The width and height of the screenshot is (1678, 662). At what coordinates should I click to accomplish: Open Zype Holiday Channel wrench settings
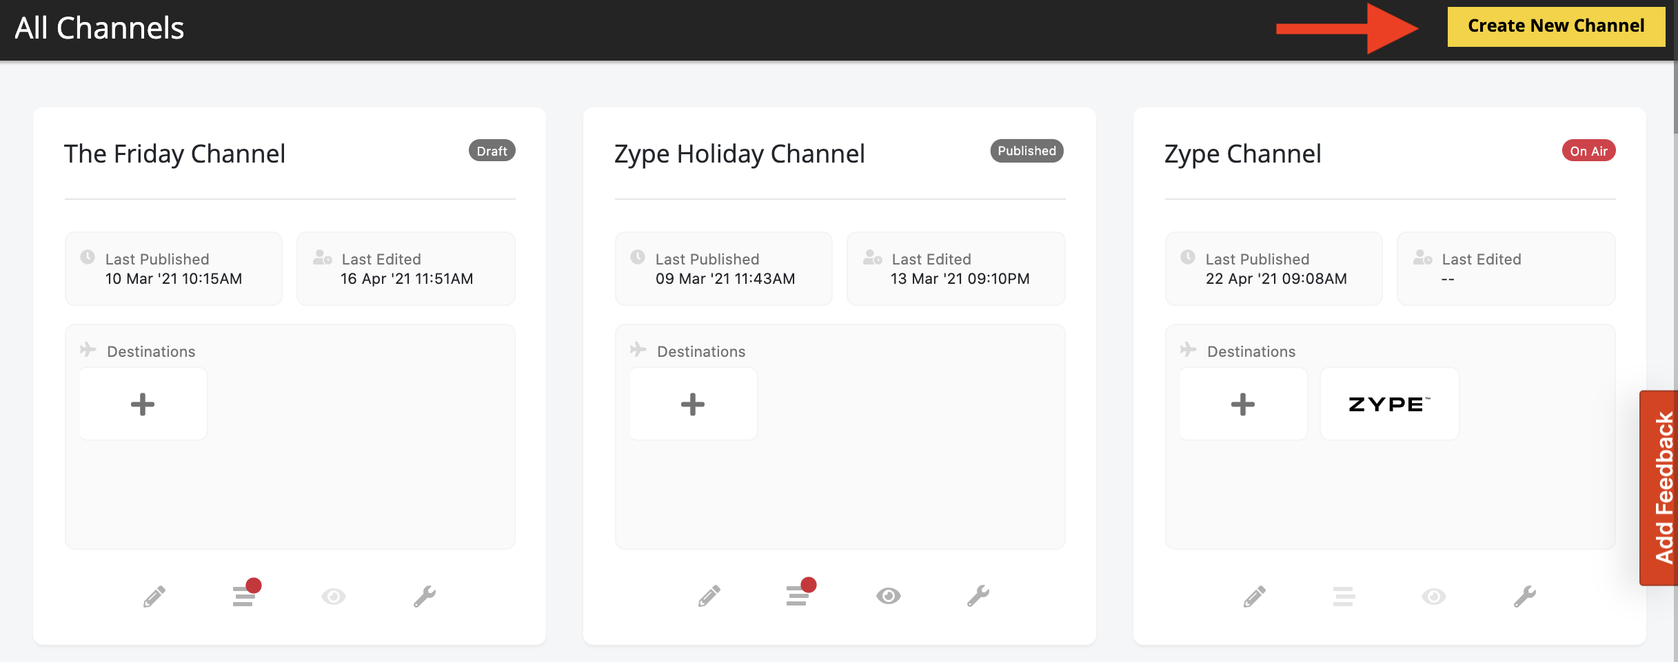click(x=978, y=596)
